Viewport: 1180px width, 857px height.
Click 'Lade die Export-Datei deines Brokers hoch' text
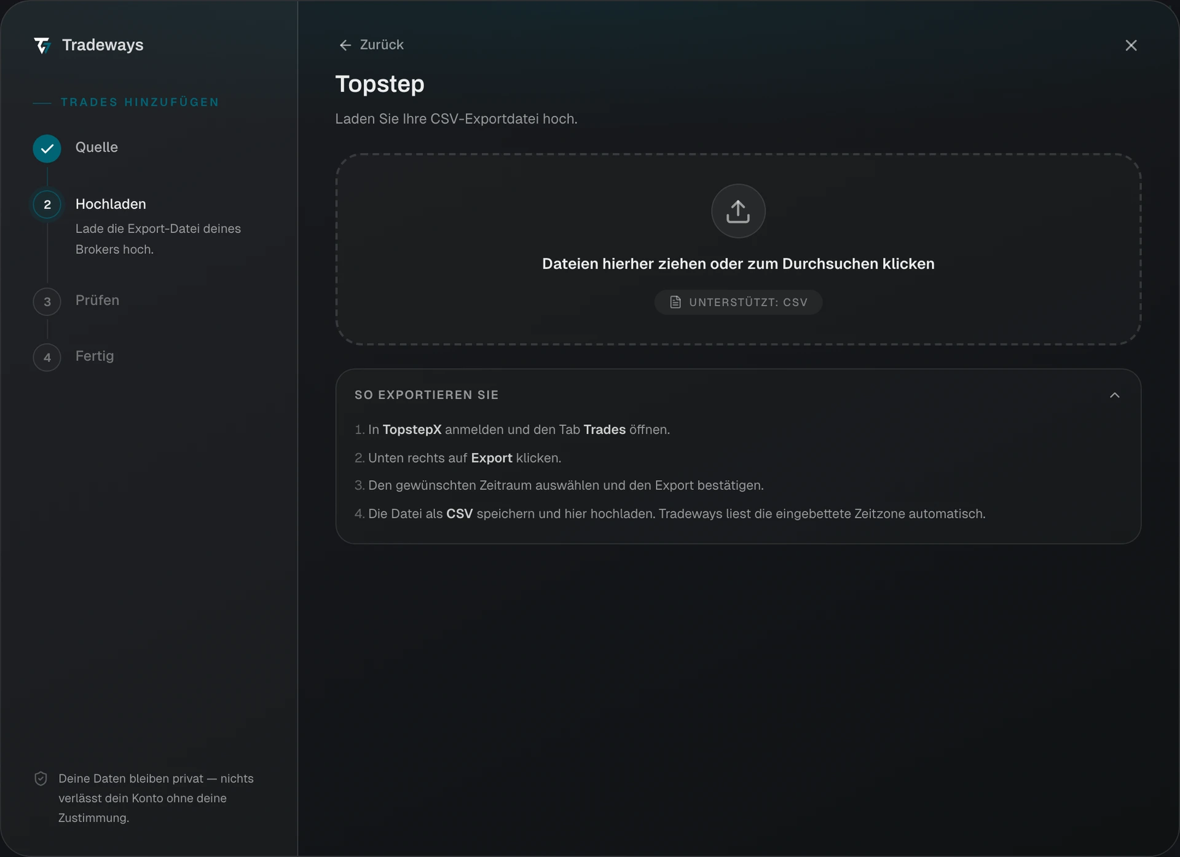[158, 239]
